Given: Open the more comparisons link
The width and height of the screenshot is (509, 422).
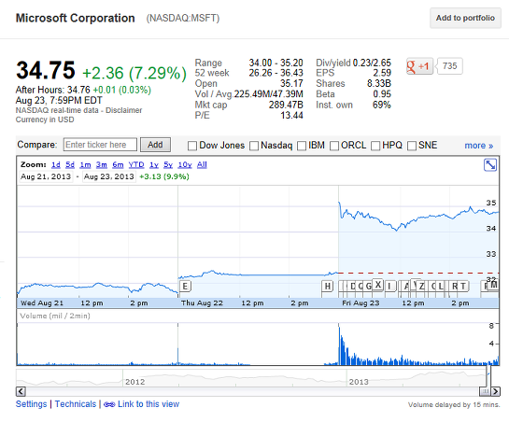Looking at the screenshot, I should coord(479,146).
